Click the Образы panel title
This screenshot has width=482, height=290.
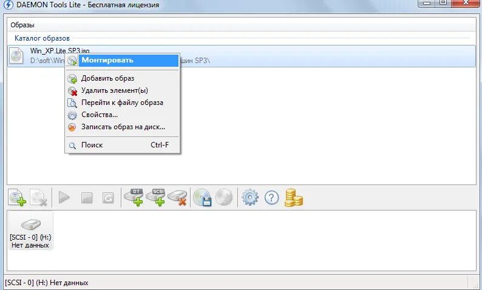(x=22, y=25)
